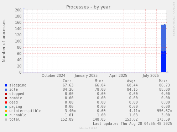The image size is (177, 132).
Task: Click the 'July 2025' axis label
Action: (x=151, y=75)
